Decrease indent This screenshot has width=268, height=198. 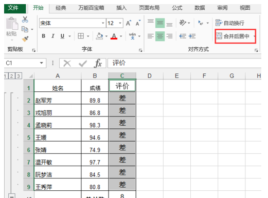pyautogui.click(x=183, y=36)
